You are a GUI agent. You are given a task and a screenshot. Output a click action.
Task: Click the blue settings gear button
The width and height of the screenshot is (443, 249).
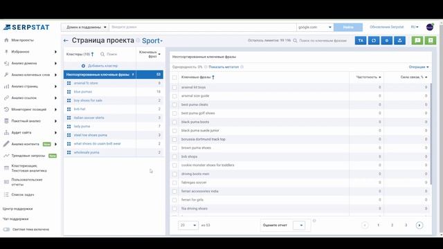coord(386,40)
